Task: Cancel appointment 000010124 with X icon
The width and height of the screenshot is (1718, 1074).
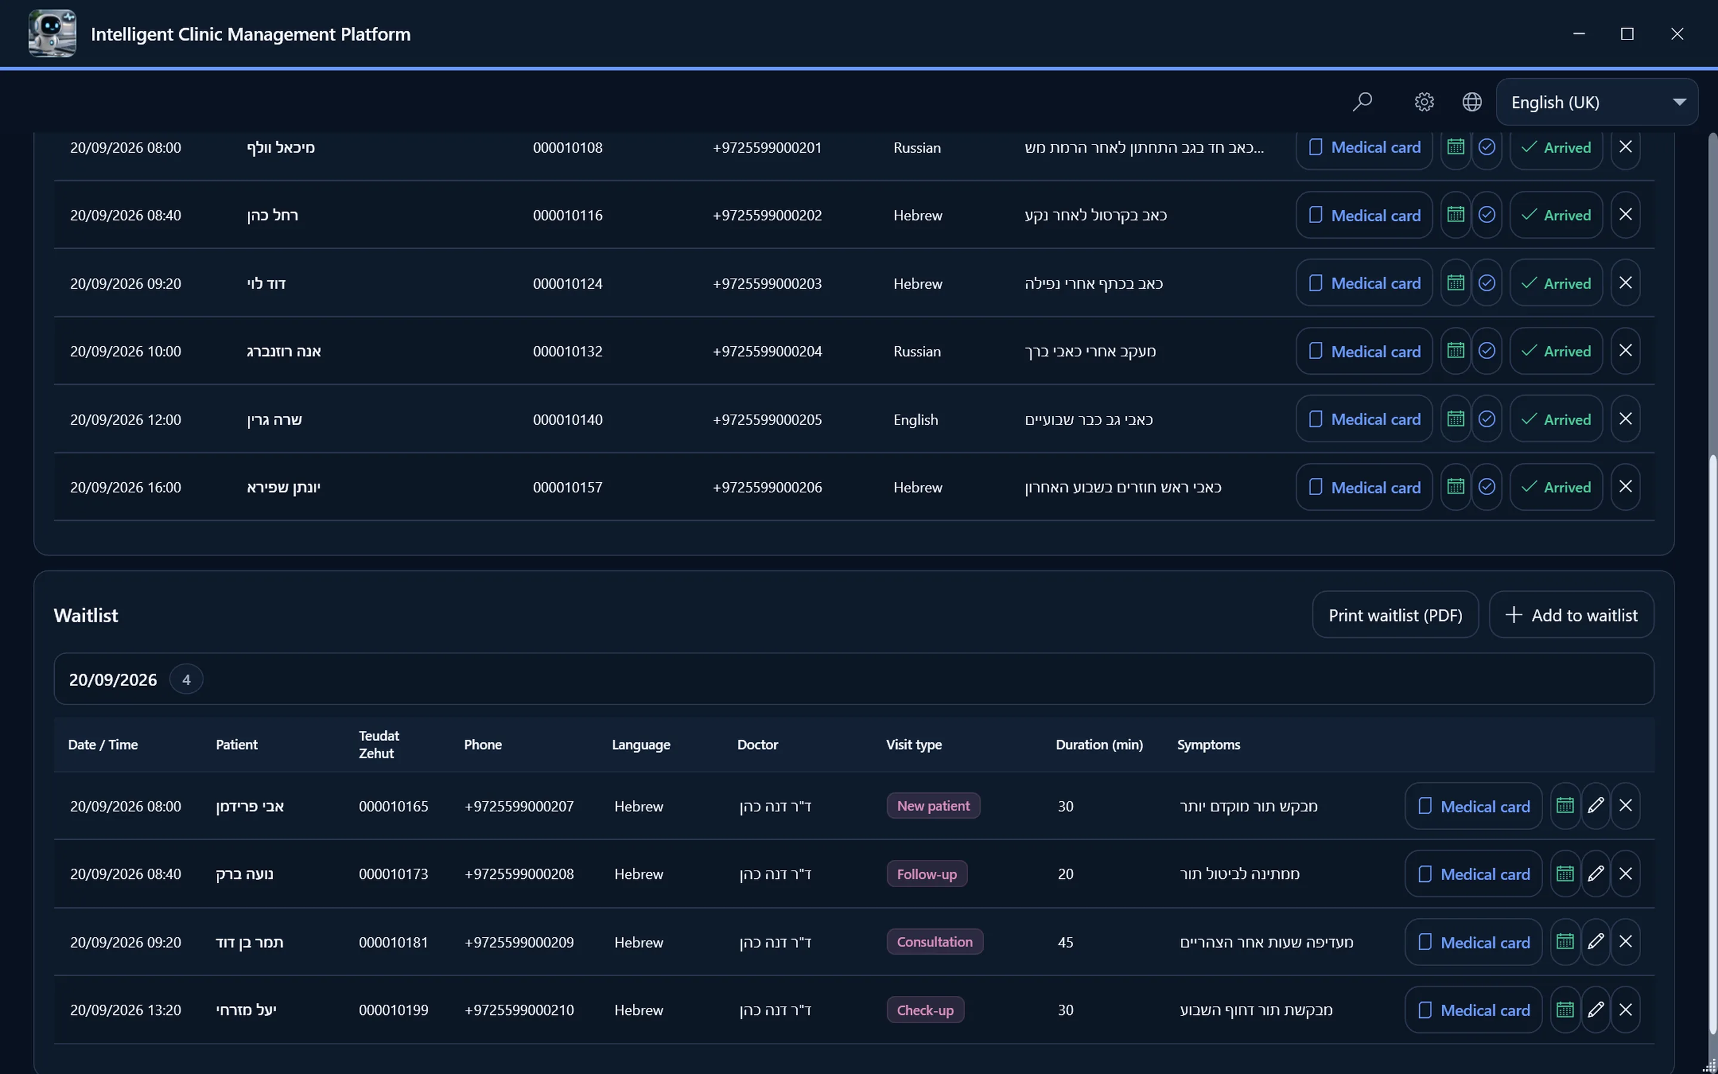Action: point(1625,283)
